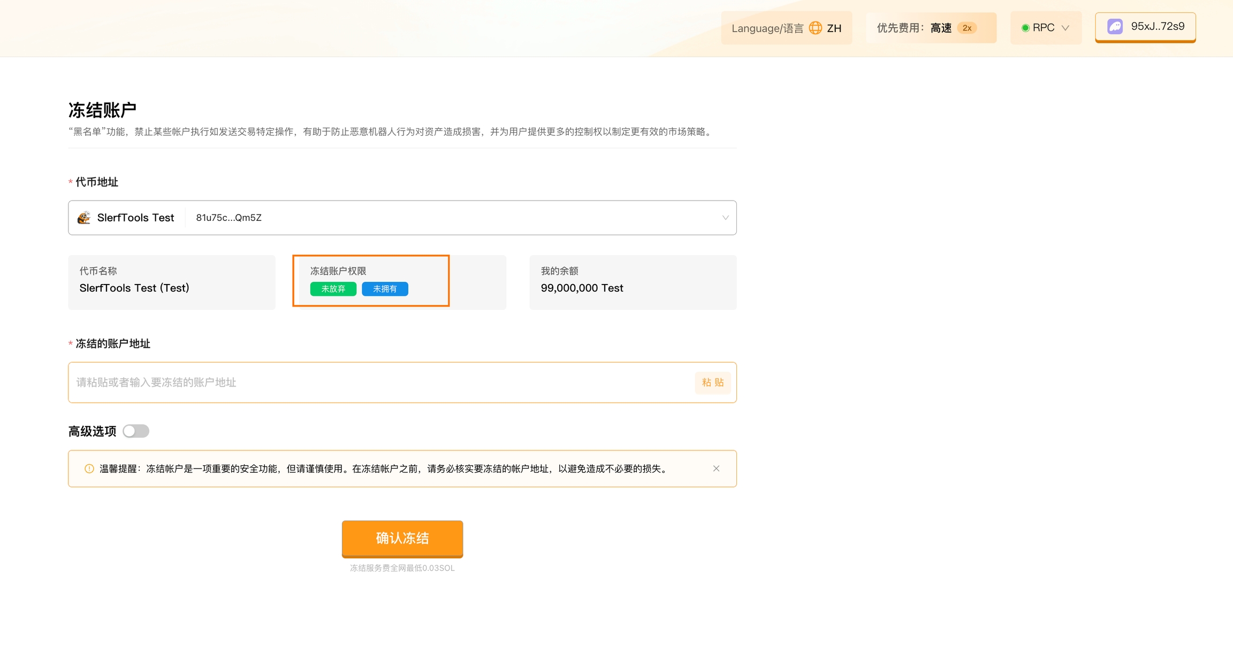Click the 2x priority fee badge
The width and height of the screenshot is (1233, 659).
point(967,28)
